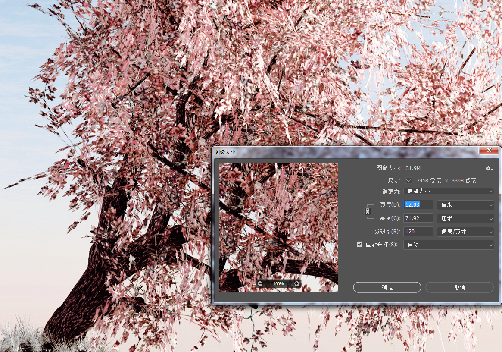Open the Image Size gear settings menu
The height and width of the screenshot is (352, 502).
(x=489, y=168)
